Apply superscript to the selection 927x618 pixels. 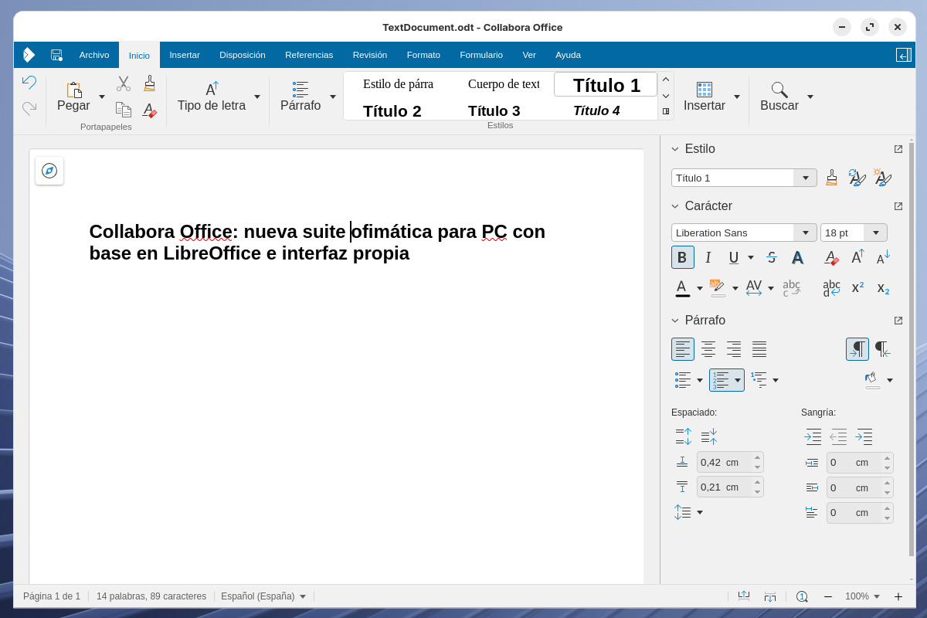857,287
